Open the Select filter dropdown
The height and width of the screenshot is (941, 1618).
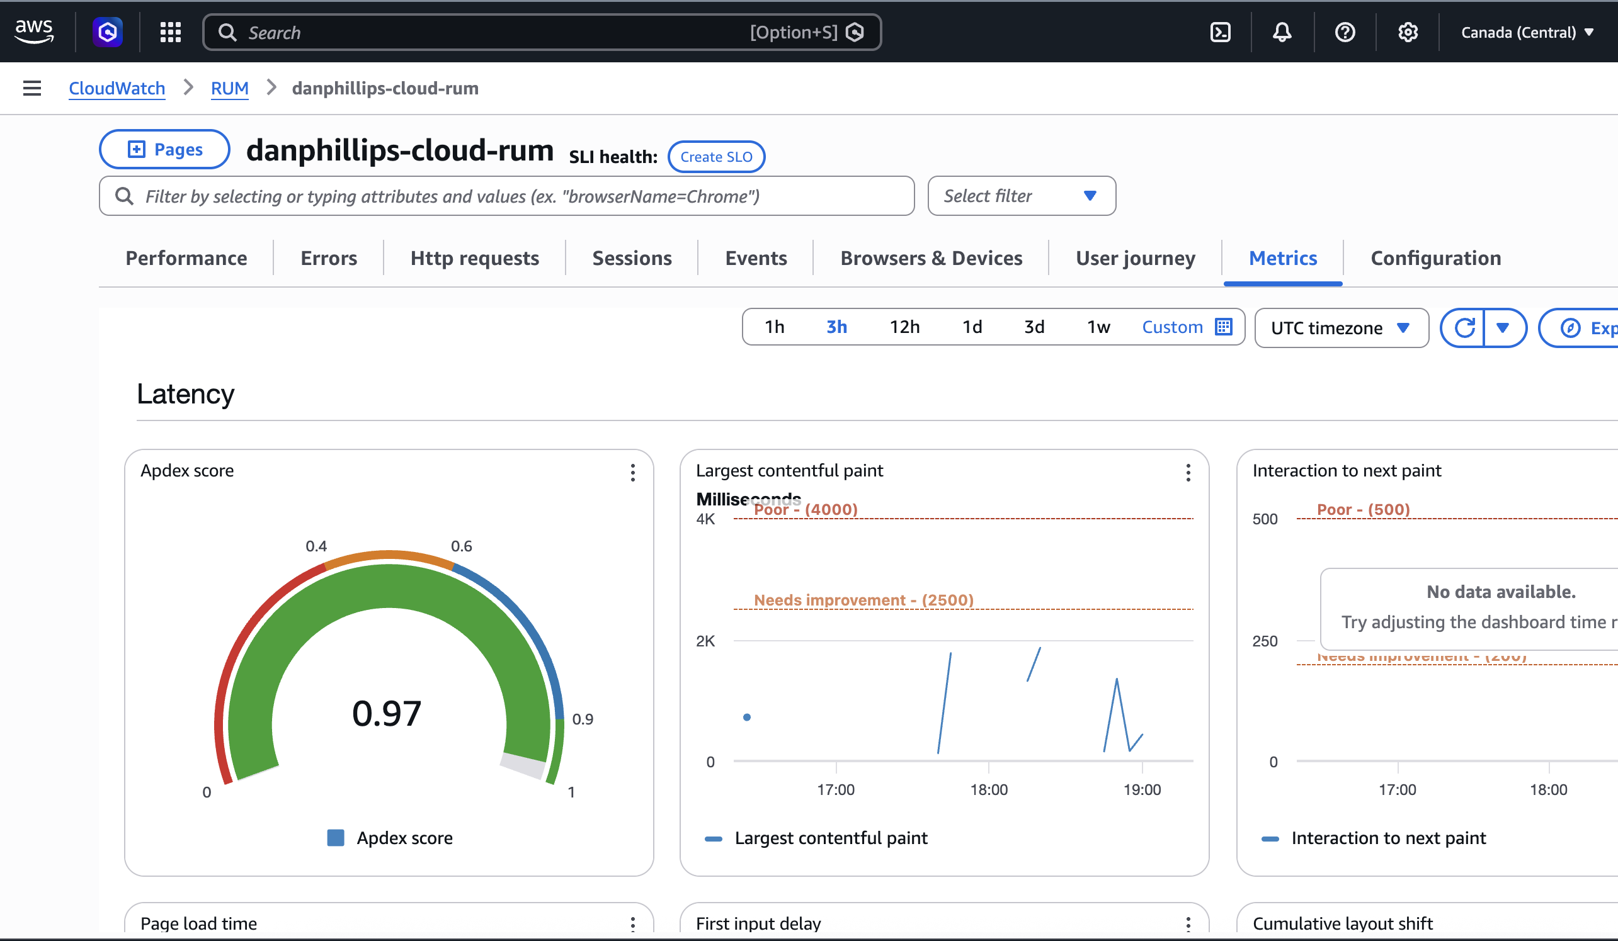1020,196
